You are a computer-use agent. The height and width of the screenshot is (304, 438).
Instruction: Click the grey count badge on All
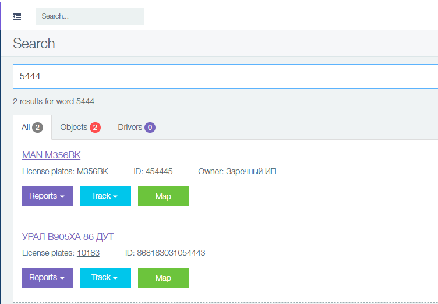(x=37, y=128)
